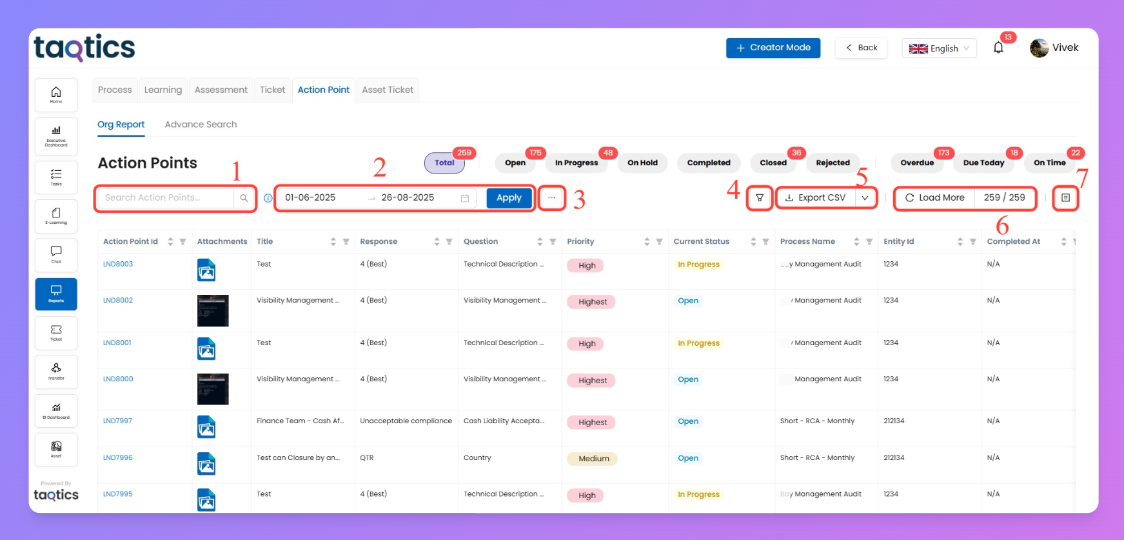Click the search magnifier icon
Screen dimensions: 1124x540
pos(244,198)
